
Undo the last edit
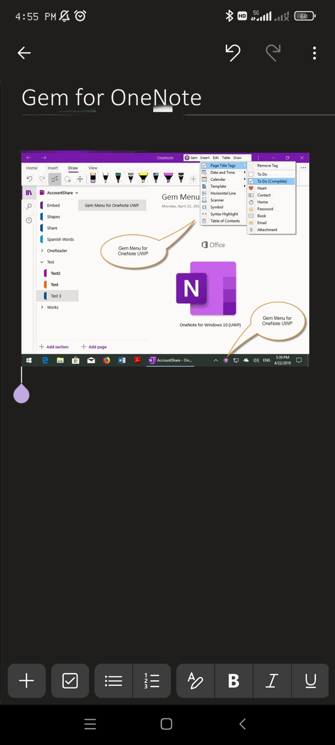pyautogui.click(x=233, y=53)
